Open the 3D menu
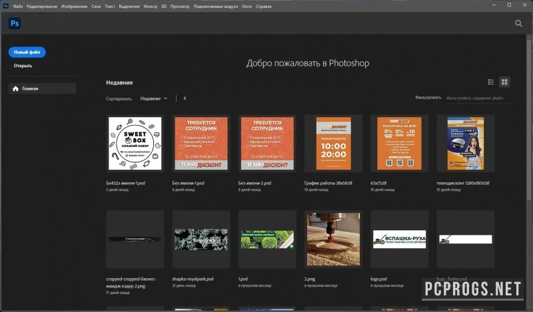Screen dimensions: 533x312 [x=164, y=6]
